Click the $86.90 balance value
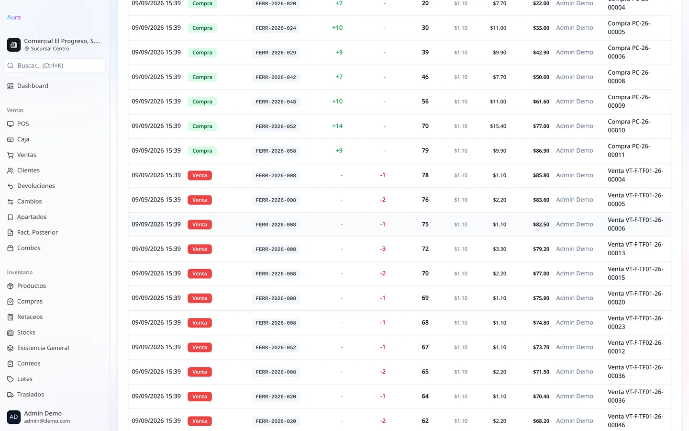689x431 pixels. (x=541, y=151)
